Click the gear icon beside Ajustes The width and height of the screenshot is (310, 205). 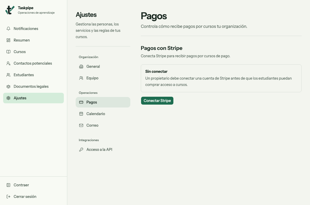[8, 98]
